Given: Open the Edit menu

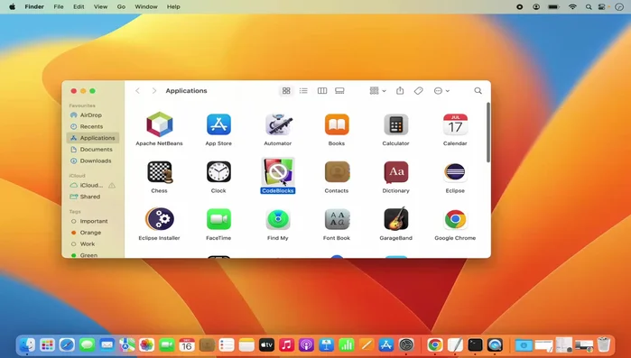Looking at the screenshot, I should click(x=79, y=7).
